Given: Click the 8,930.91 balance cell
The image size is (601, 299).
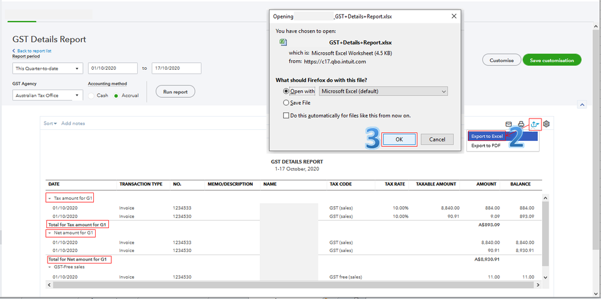Looking at the screenshot, I should pyautogui.click(x=525, y=250).
